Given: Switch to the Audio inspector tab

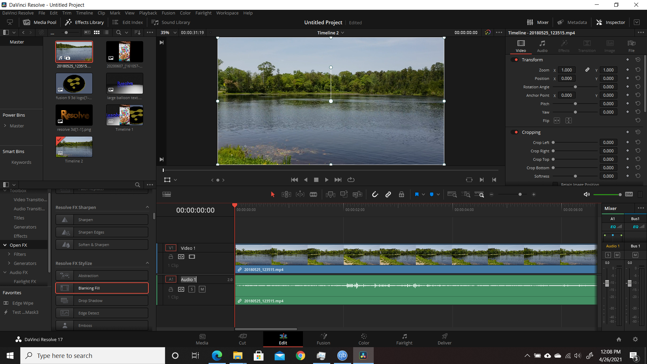Looking at the screenshot, I should coord(542,46).
